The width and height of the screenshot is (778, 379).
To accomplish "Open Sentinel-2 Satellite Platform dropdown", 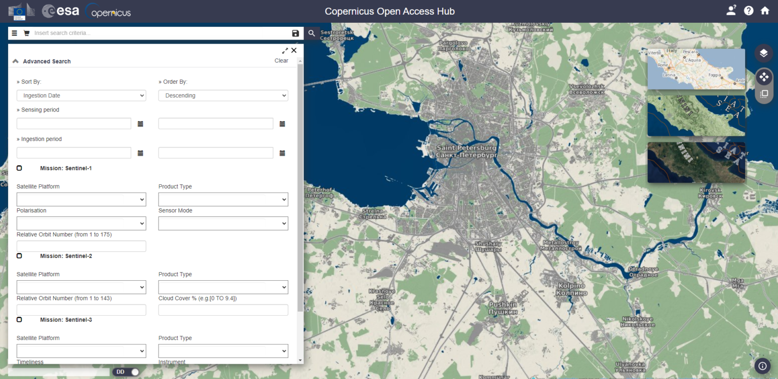I will 82,287.
